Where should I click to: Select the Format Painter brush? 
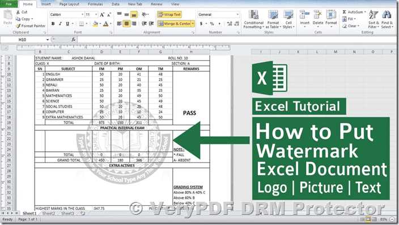coord(18,26)
